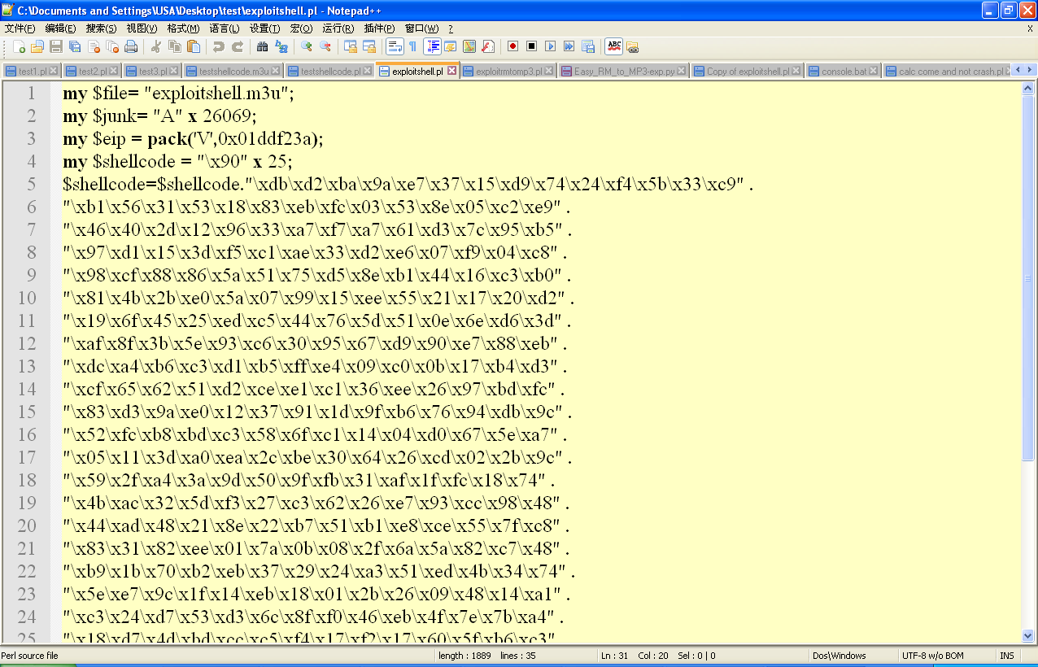The width and height of the screenshot is (1038, 667).
Task: Click the Cut scissors icon
Action: pos(156,46)
